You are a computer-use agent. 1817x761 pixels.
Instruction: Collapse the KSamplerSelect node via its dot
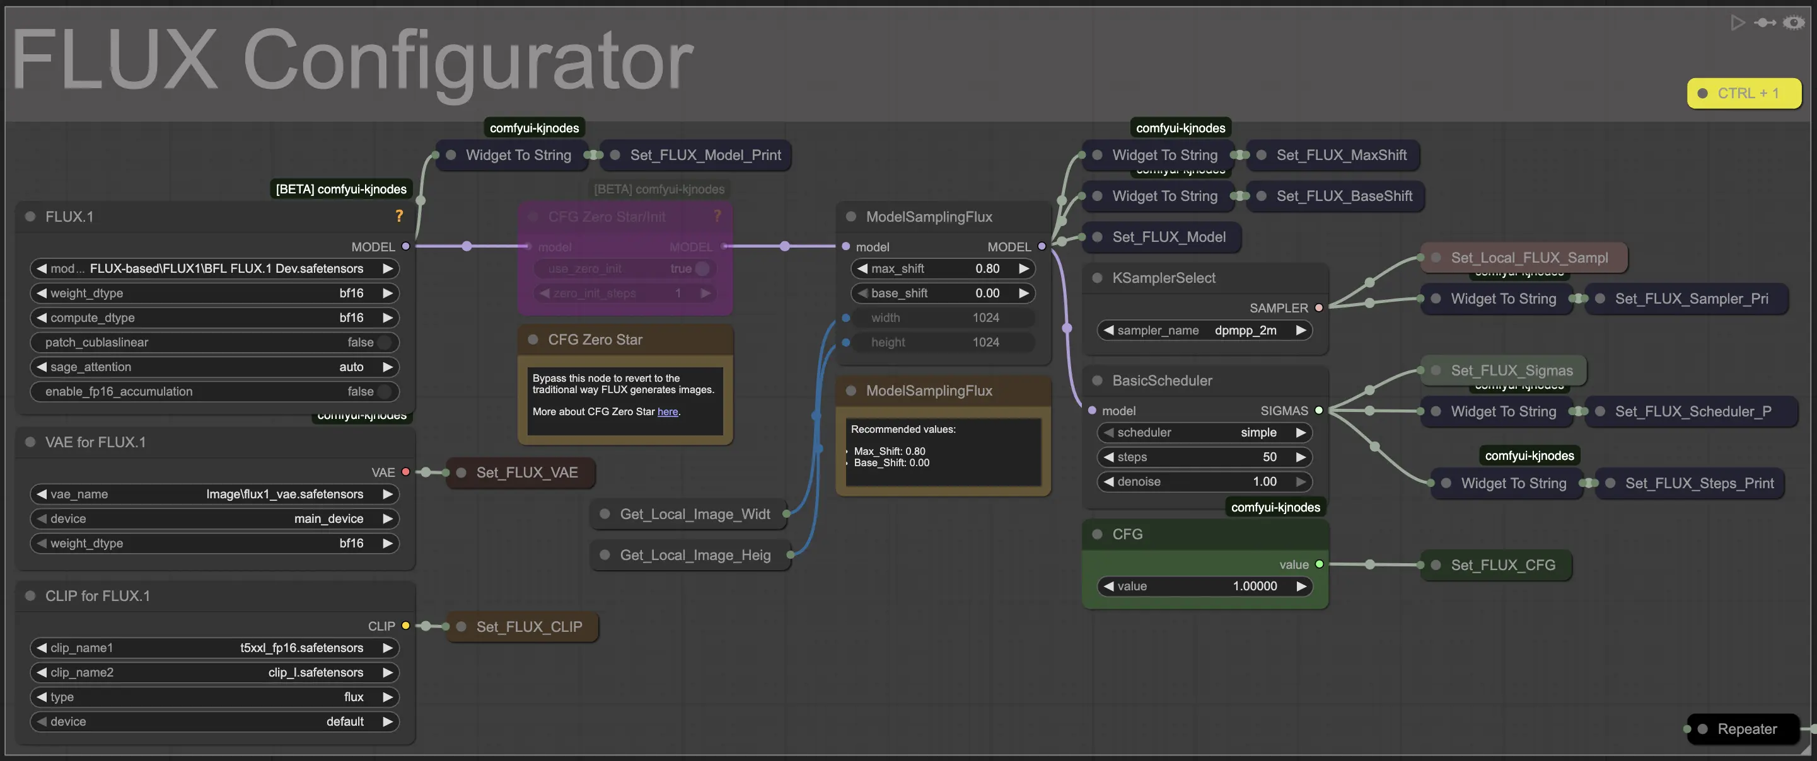(1097, 278)
